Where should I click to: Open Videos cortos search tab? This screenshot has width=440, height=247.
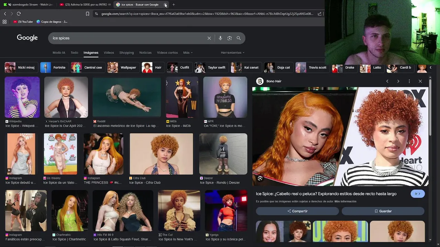tap(167, 52)
